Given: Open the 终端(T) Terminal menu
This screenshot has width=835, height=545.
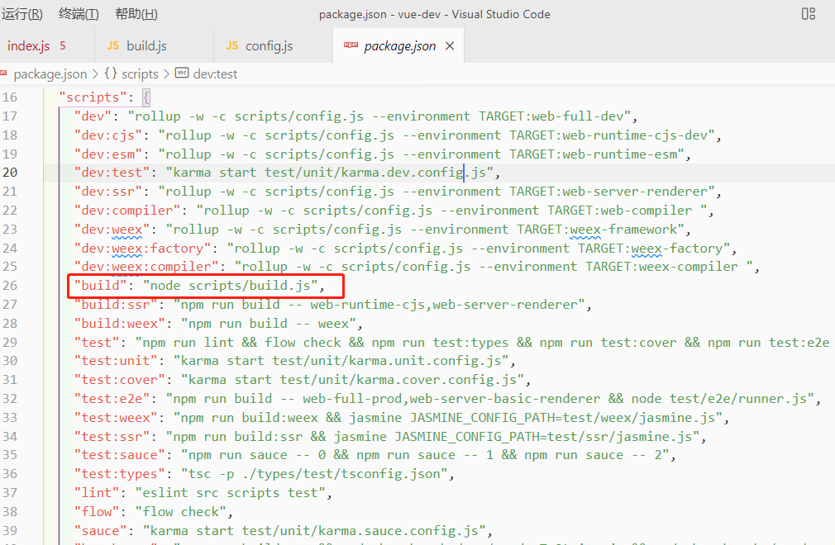Looking at the screenshot, I should click(x=79, y=14).
